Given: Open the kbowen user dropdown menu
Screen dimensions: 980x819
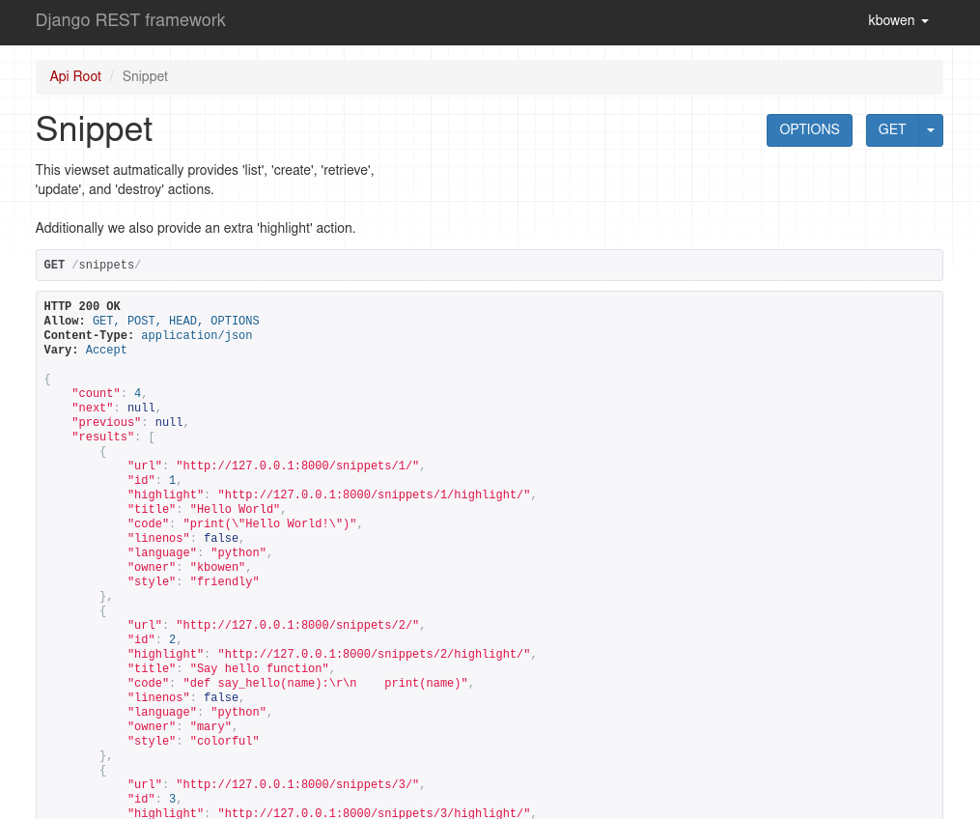Looking at the screenshot, I should coord(898,20).
